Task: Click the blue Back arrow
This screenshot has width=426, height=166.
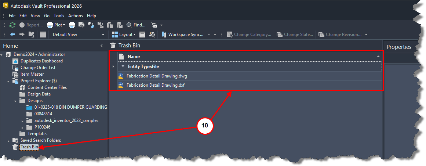Action: (x=13, y=35)
